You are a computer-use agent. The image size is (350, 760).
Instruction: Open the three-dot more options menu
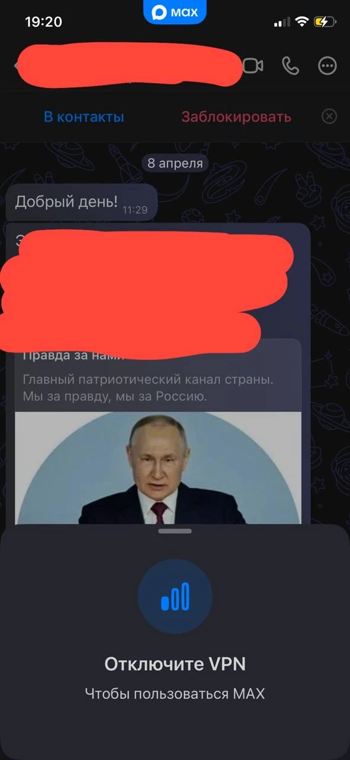point(327,66)
